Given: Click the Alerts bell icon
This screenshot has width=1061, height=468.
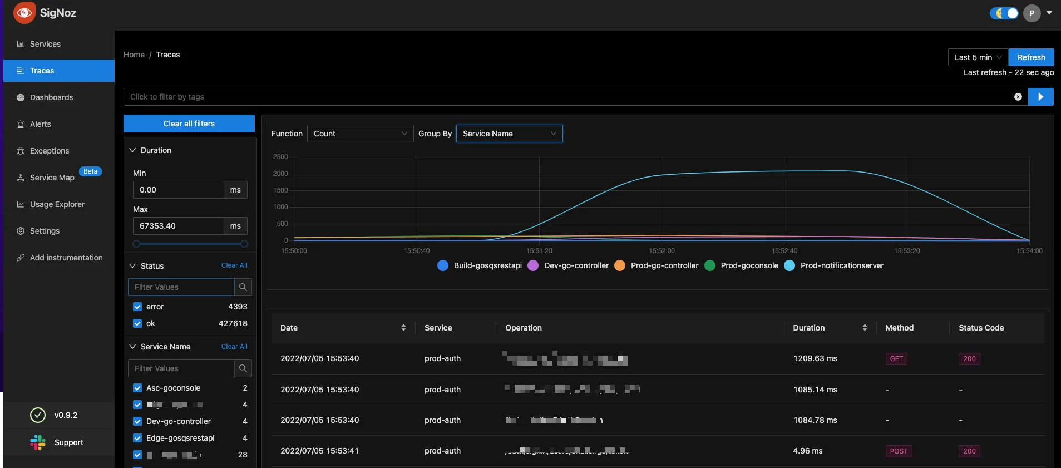Looking at the screenshot, I should (21, 124).
